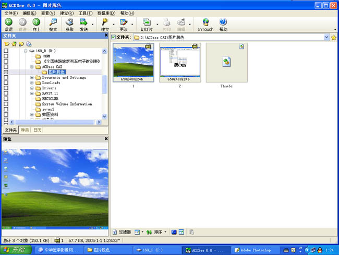Tick the checkbox beside 160_D (D:)
Screen dimensions: 339x255
pos(6,51)
